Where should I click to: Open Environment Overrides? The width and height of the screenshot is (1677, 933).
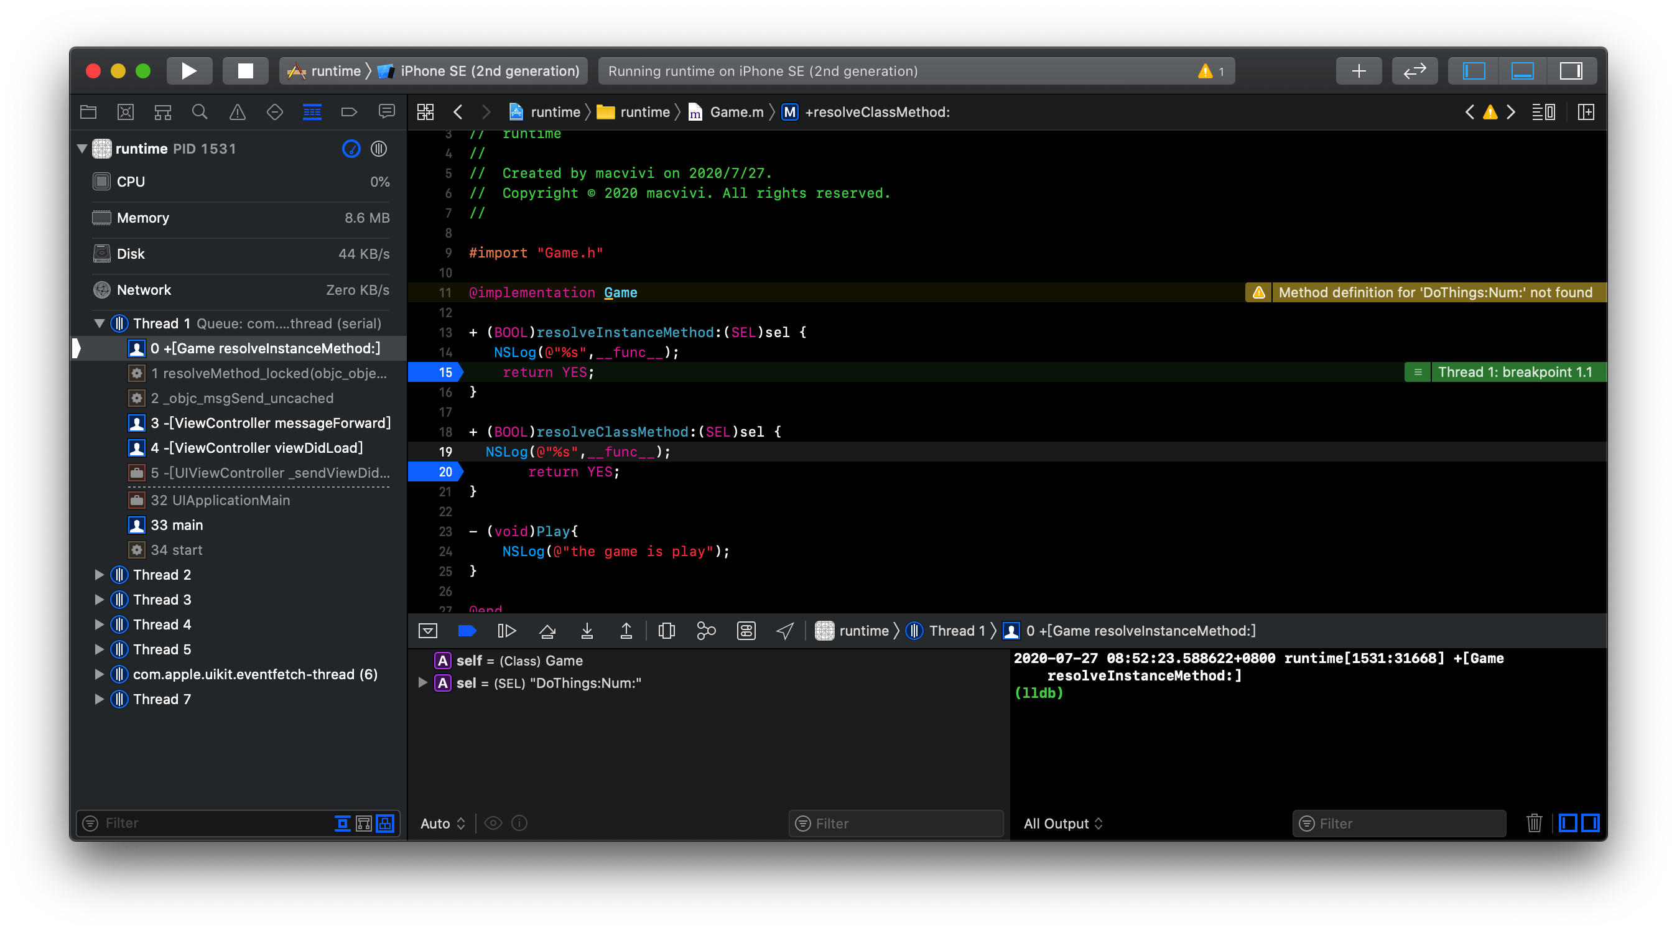point(746,630)
